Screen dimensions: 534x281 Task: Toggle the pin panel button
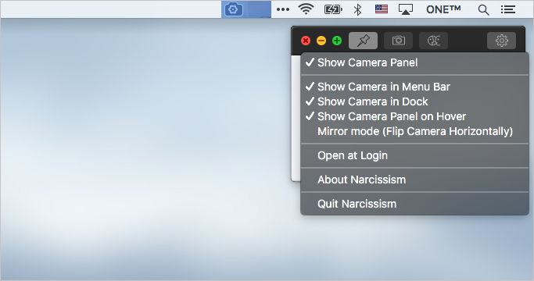pyautogui.click(x=363, y=41)
